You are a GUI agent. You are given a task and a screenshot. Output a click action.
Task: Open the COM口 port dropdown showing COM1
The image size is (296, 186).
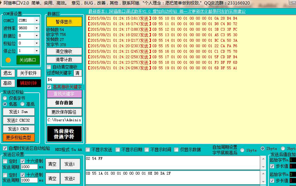tap(29, 20)
